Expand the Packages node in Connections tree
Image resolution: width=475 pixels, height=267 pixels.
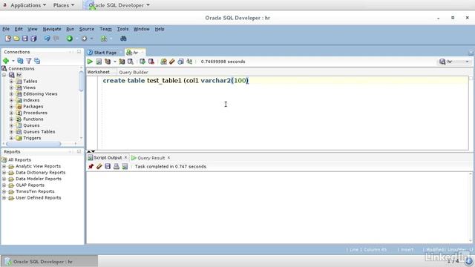coord(12,107)
